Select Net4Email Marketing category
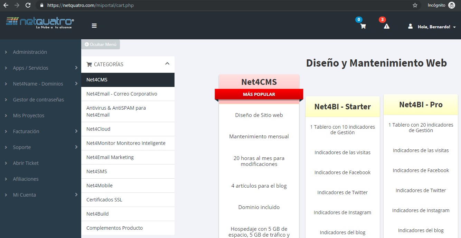Screen dimensions: 461x238 point(128,157)
